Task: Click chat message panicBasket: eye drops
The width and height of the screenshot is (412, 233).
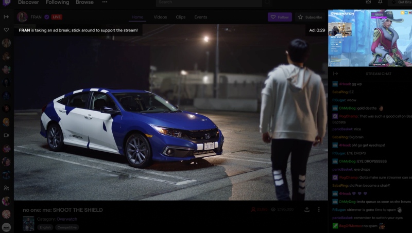Action: pyautogui.click(x=351, y=170)
